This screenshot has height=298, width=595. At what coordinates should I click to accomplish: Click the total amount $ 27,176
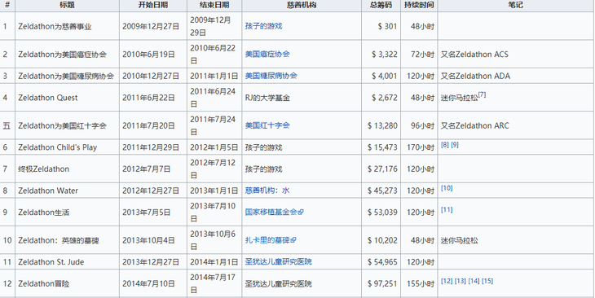[382, 169]
